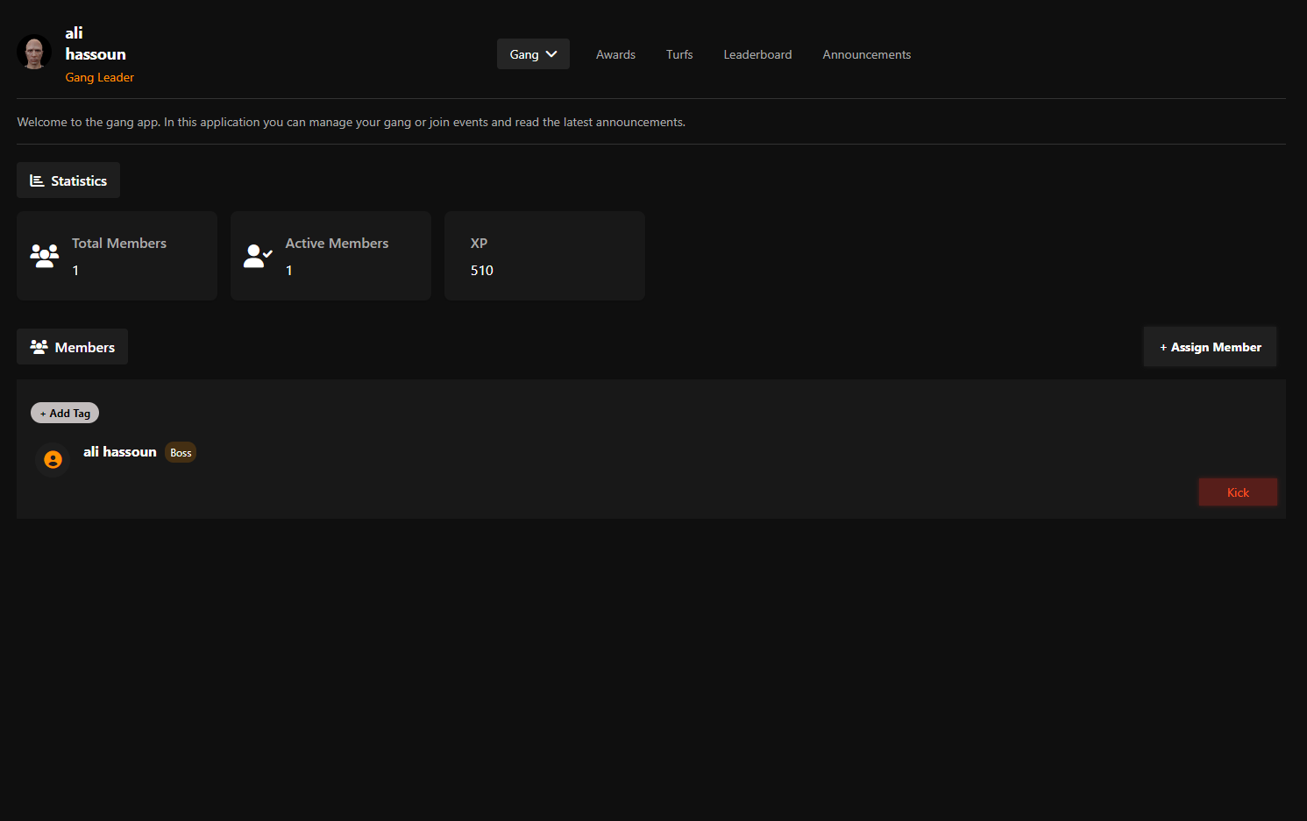Click the ali hassoun profile avatar
Image resolution: width=1307 pixels, height=821 pixels.
(x=34, y=52)
